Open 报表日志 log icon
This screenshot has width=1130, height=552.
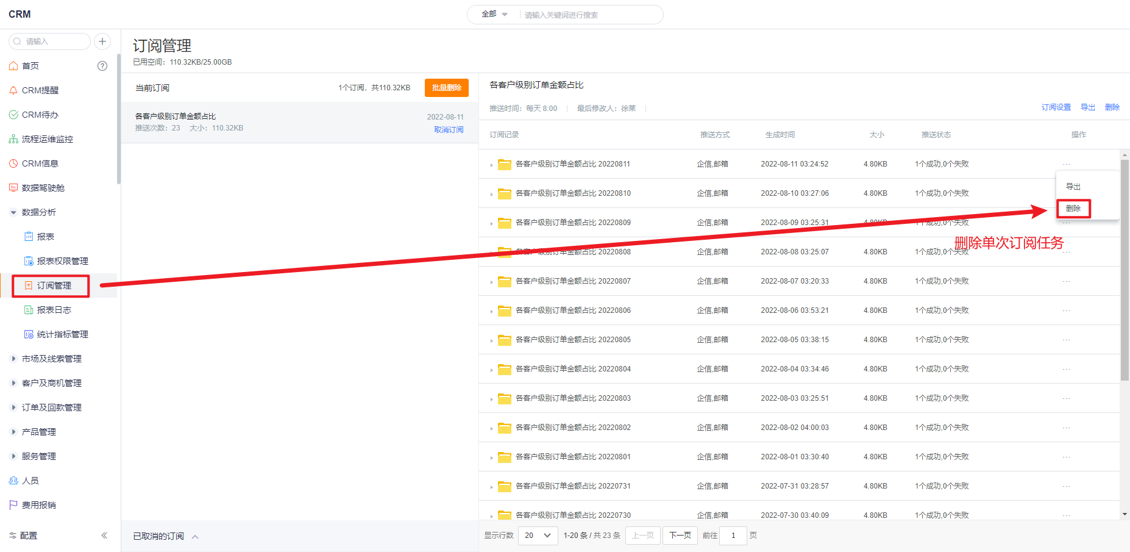(29, 310)
